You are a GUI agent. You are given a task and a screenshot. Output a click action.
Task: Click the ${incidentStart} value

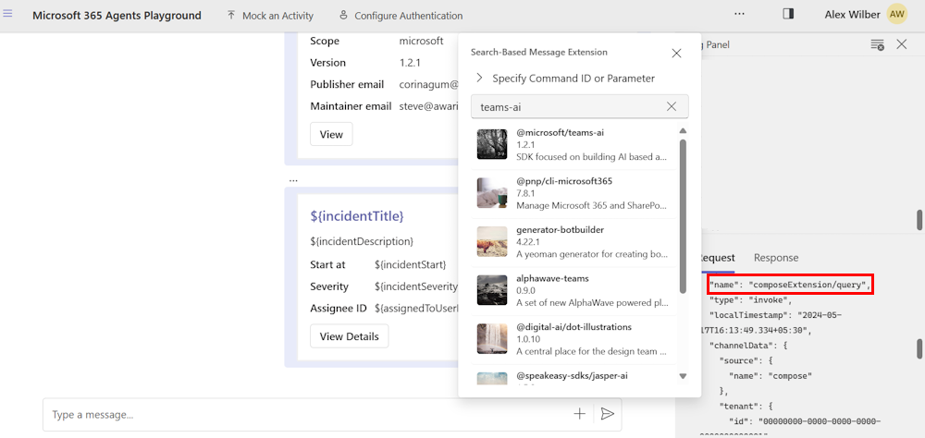(410, 264)
